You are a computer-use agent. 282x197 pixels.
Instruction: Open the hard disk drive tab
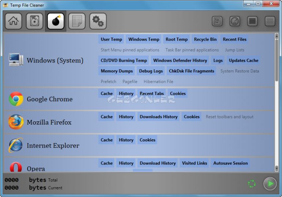click(x=34, y=21)
